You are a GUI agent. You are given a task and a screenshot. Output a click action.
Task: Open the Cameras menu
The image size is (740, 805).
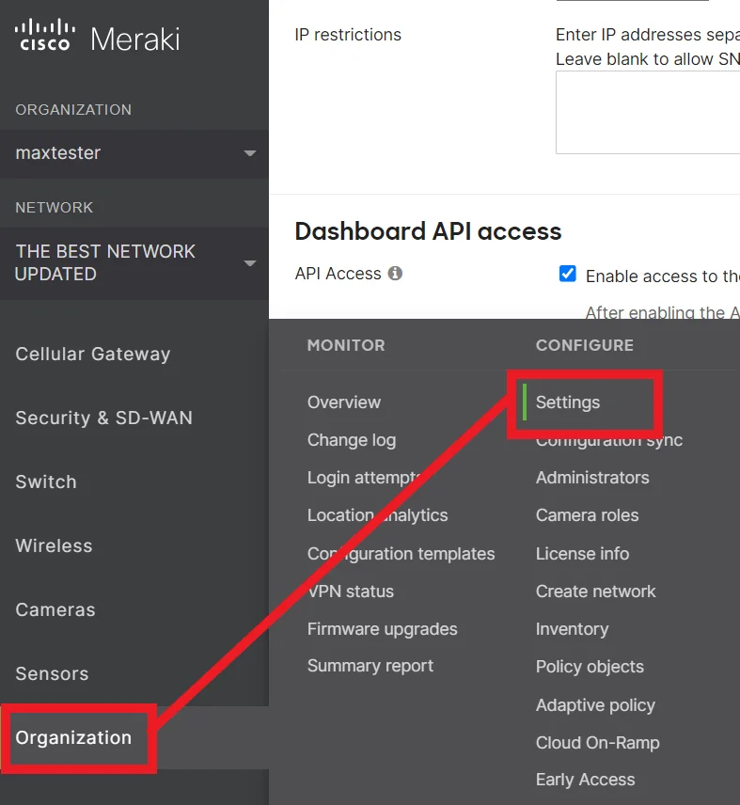55,610
